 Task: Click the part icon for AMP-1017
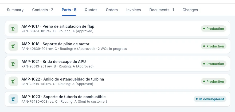click(x=13, y=29)
